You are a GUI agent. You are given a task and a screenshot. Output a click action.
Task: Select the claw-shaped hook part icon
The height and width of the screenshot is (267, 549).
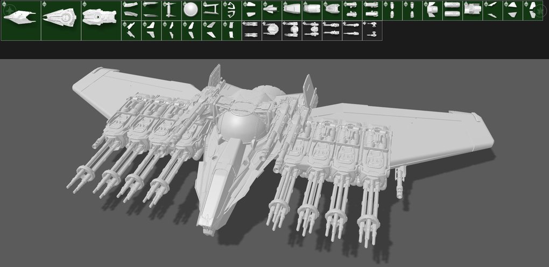pos(231,9)
